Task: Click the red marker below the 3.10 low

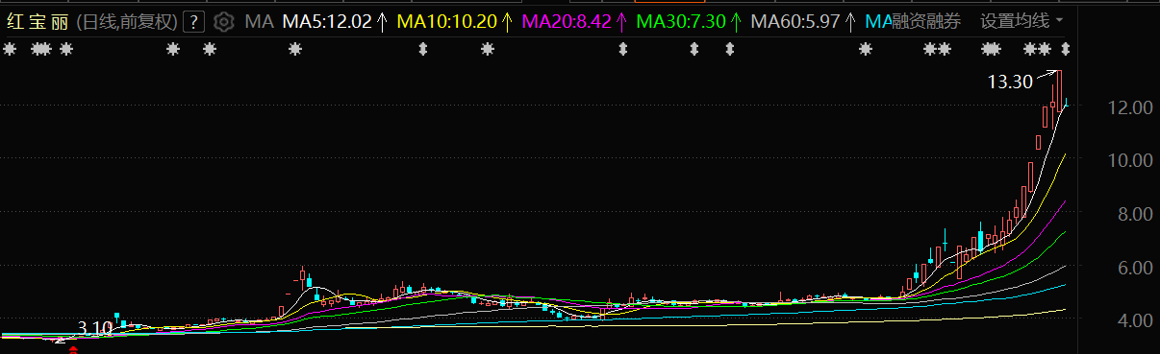Action: click(x=73, y=350)
